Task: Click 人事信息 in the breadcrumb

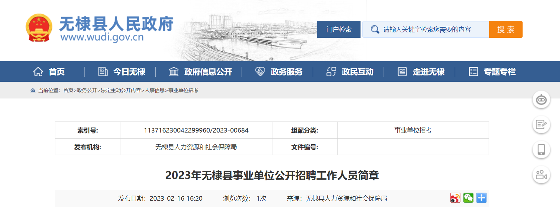Action: pyautogui.click(x=155, y=90)
